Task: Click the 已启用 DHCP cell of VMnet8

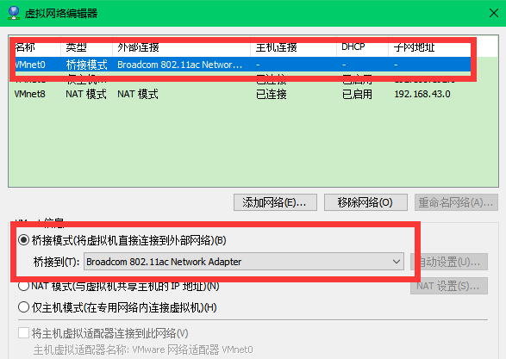Action: coord(357,94)
